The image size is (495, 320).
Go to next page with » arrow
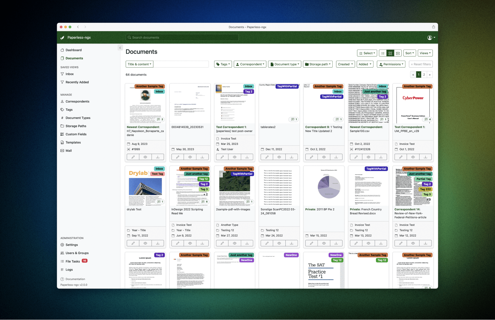pyautogui.click(x=430, y=75)
